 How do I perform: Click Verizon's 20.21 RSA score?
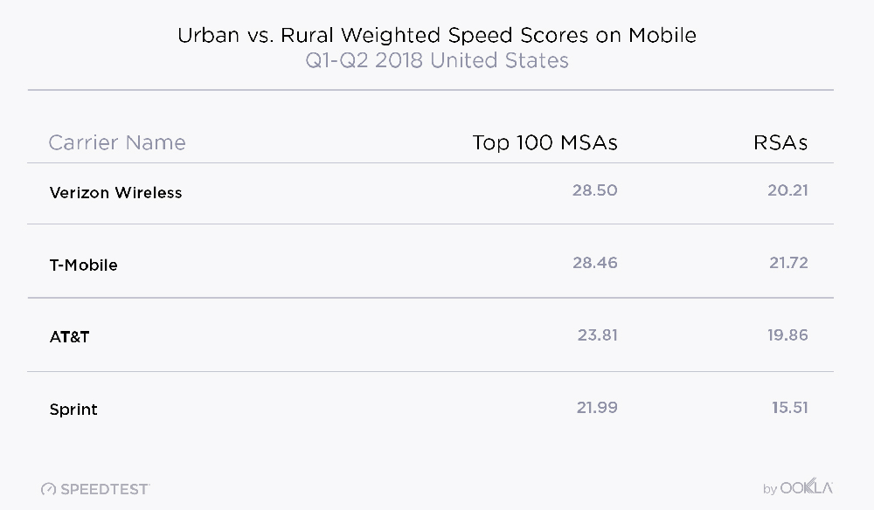[x=785, y=190]
